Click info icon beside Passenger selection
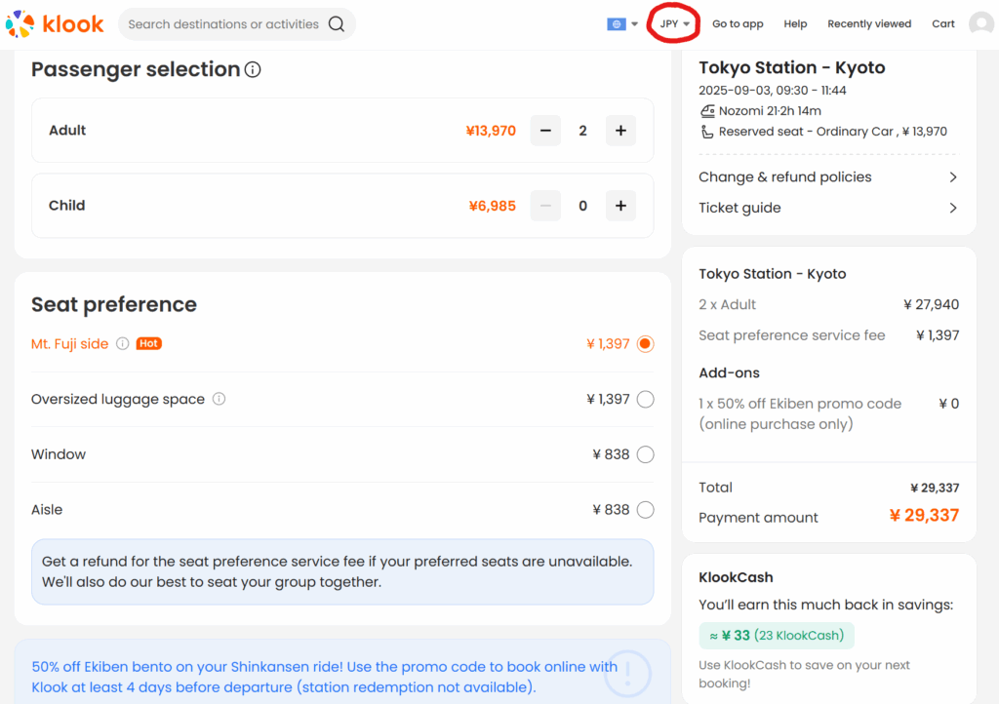This screenshot has height=704, width=999. click(253, 70)
